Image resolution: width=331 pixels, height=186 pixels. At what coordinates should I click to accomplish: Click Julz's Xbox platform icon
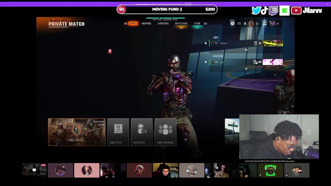pyautogui.click(x=255, y=62)
